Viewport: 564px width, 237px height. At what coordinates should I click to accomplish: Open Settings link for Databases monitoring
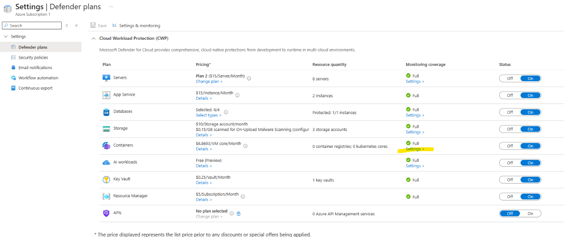click(415, 115)
